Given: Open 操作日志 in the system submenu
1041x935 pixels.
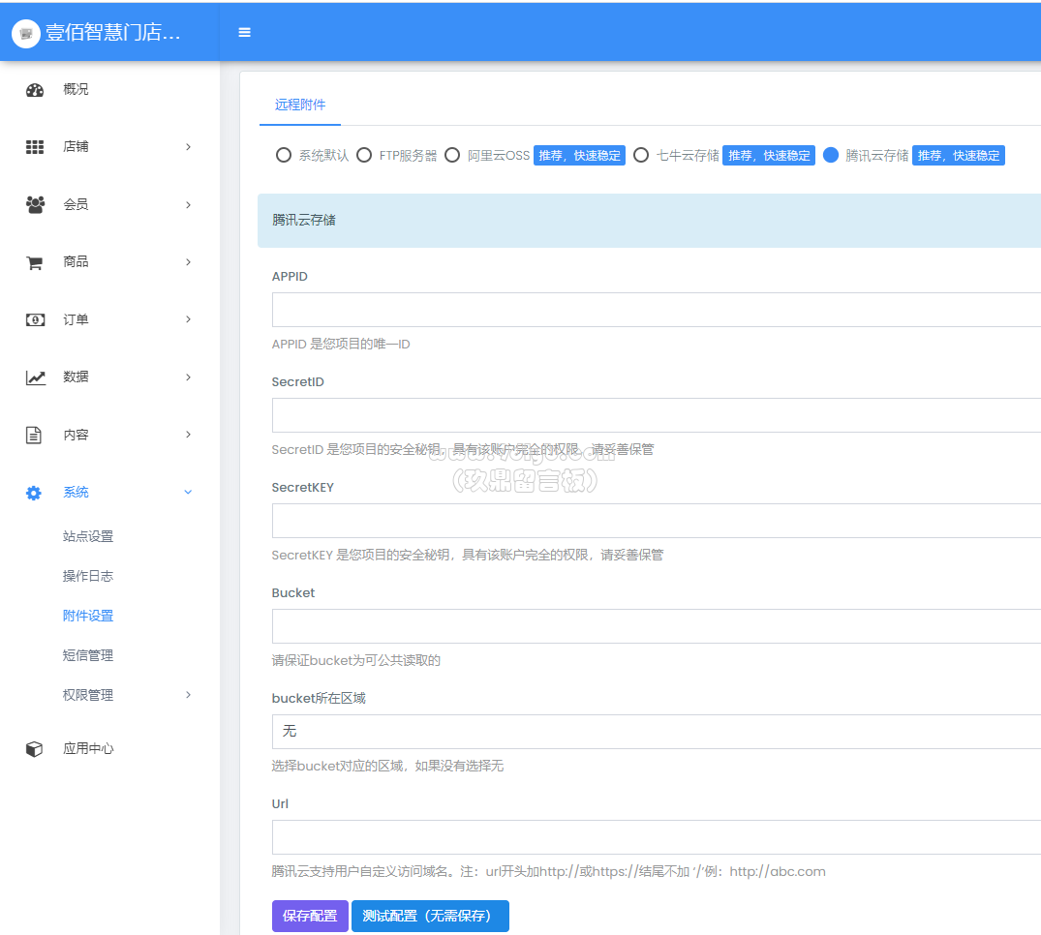Looking at the screenshot, I should 87,576.
